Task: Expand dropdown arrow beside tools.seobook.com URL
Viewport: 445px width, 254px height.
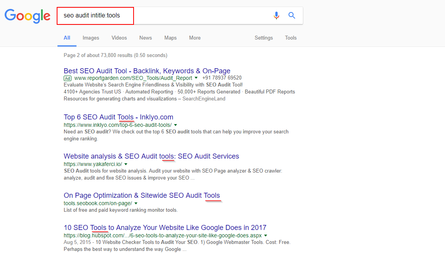Action: (x=136, y=203)
